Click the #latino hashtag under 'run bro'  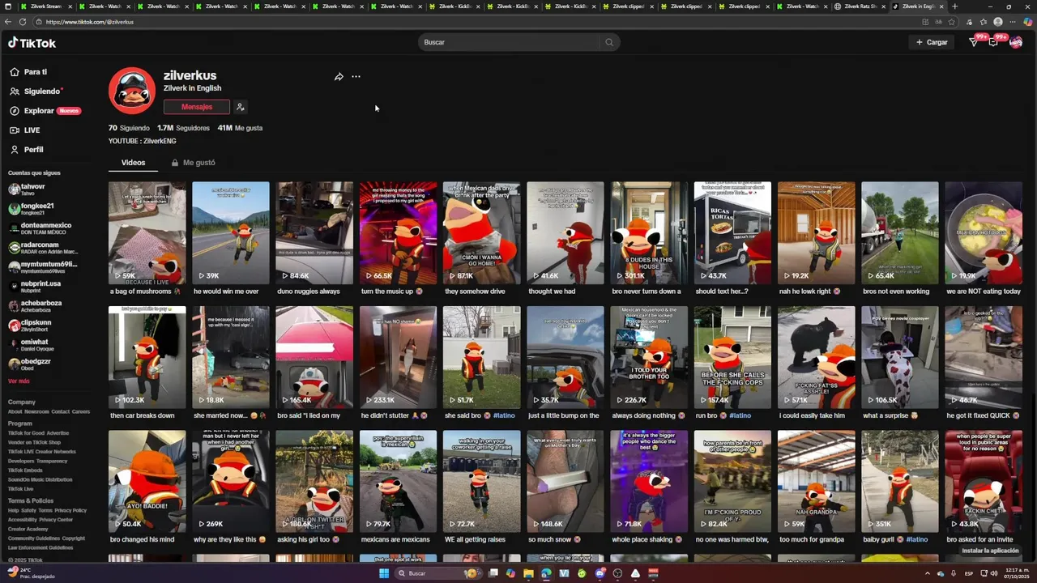(x=740, y=415)
